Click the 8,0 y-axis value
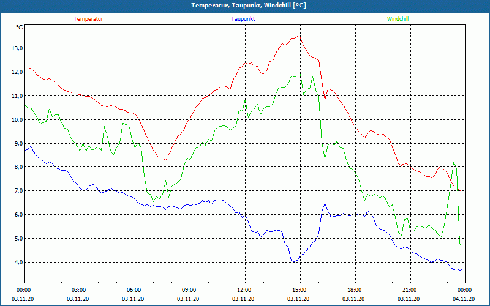 pos(18,166)
